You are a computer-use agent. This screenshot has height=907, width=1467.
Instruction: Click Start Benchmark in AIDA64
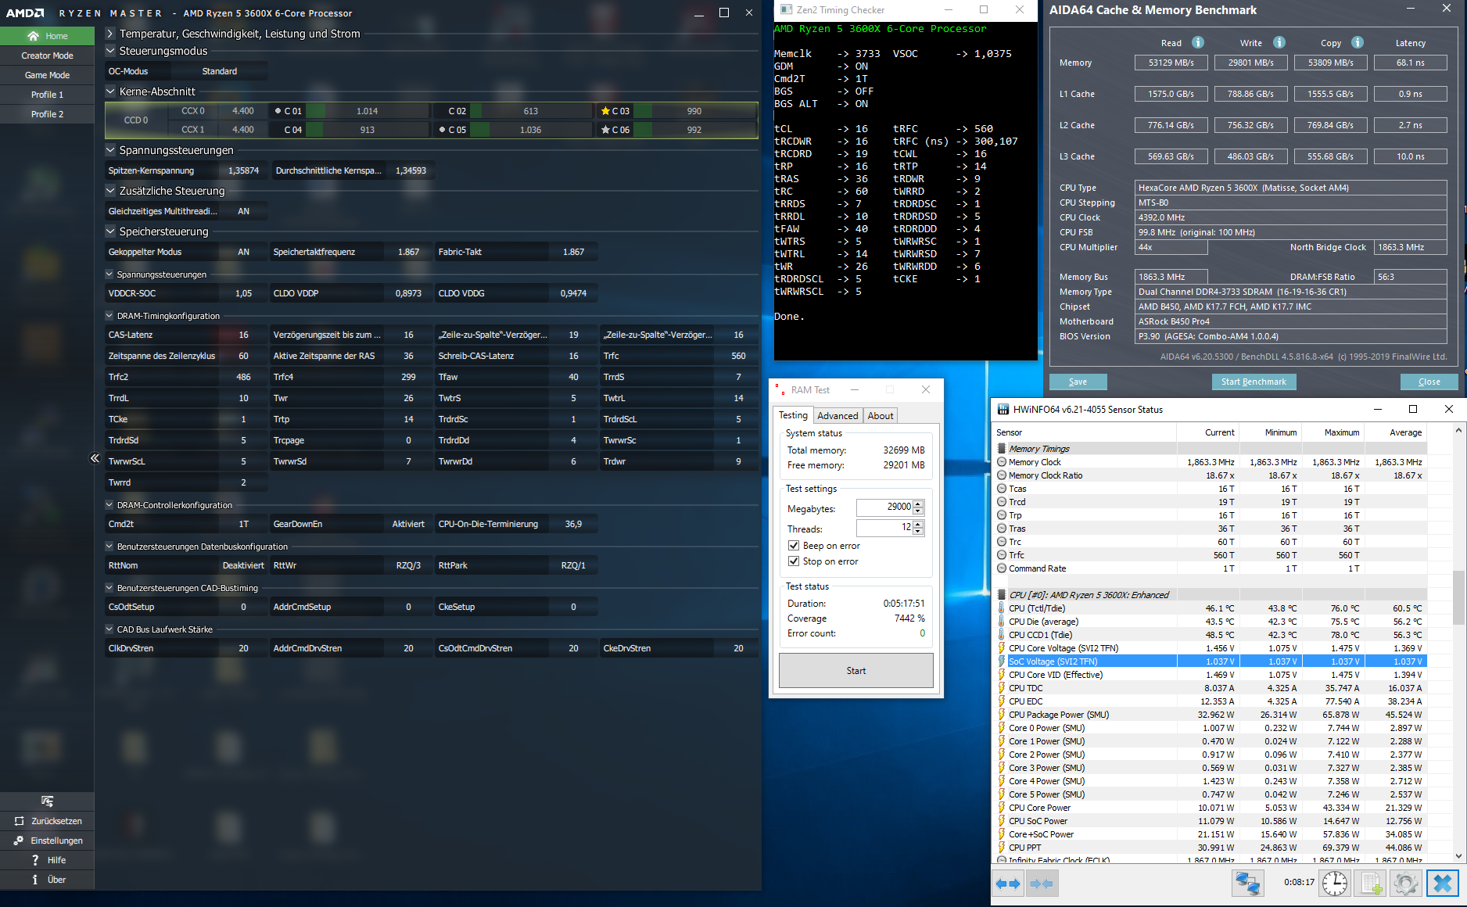1254,382
